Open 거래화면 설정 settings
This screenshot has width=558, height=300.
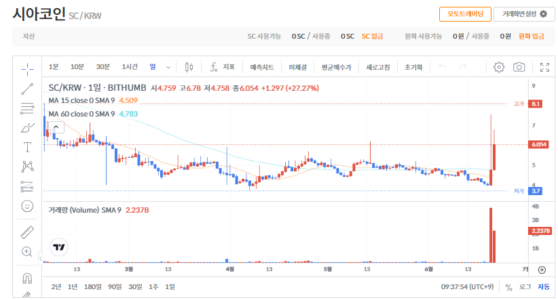pos(524,14)
